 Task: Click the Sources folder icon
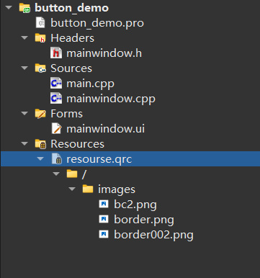[x=40, y=68]
